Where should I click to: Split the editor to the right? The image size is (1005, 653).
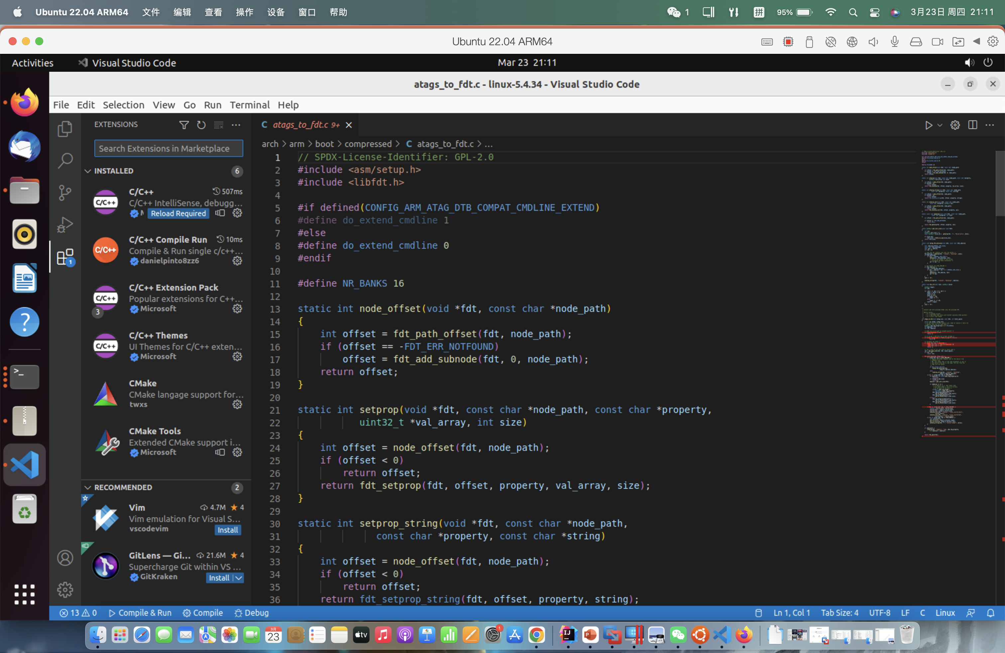[x=972, y=125]
